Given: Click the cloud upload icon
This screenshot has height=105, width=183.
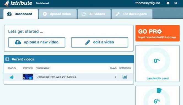Looking at the screenshot, I should coord(18,42).
